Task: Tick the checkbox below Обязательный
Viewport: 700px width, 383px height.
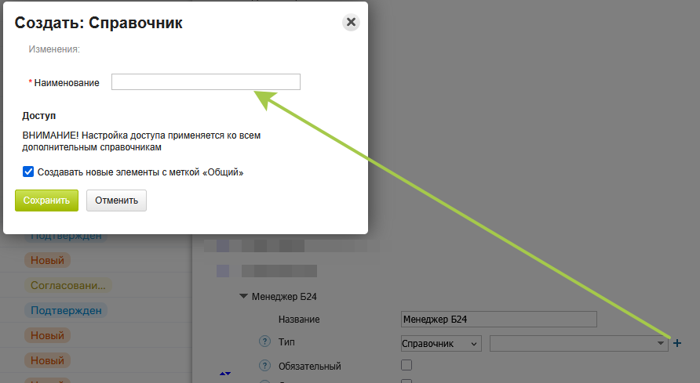Action: click(x=407, y=381)
